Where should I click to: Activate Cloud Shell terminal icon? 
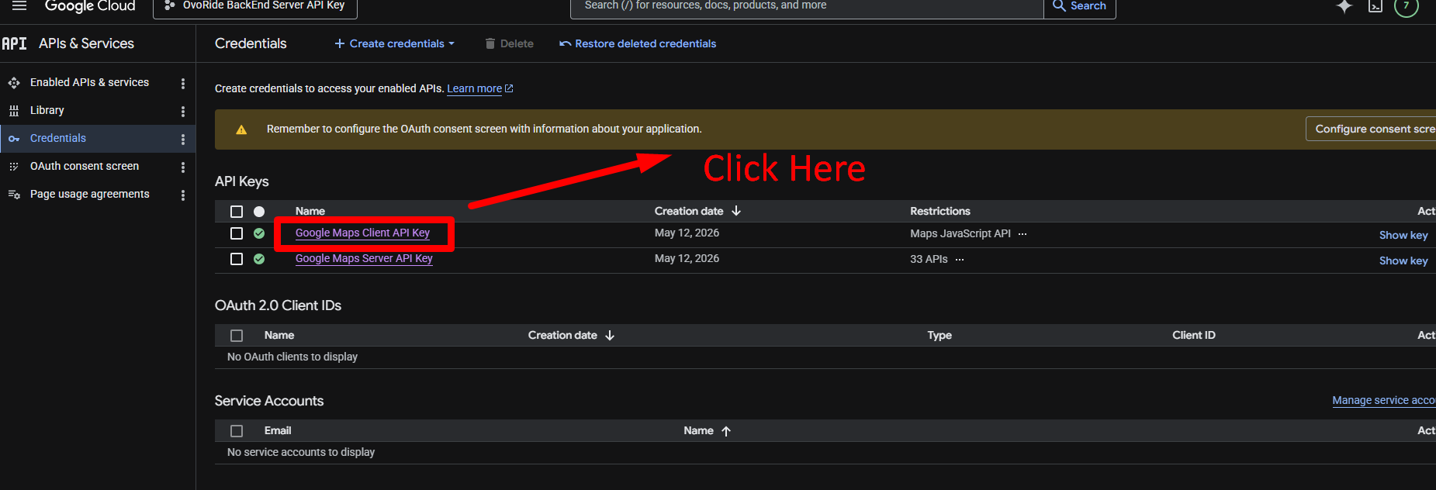1375,6
